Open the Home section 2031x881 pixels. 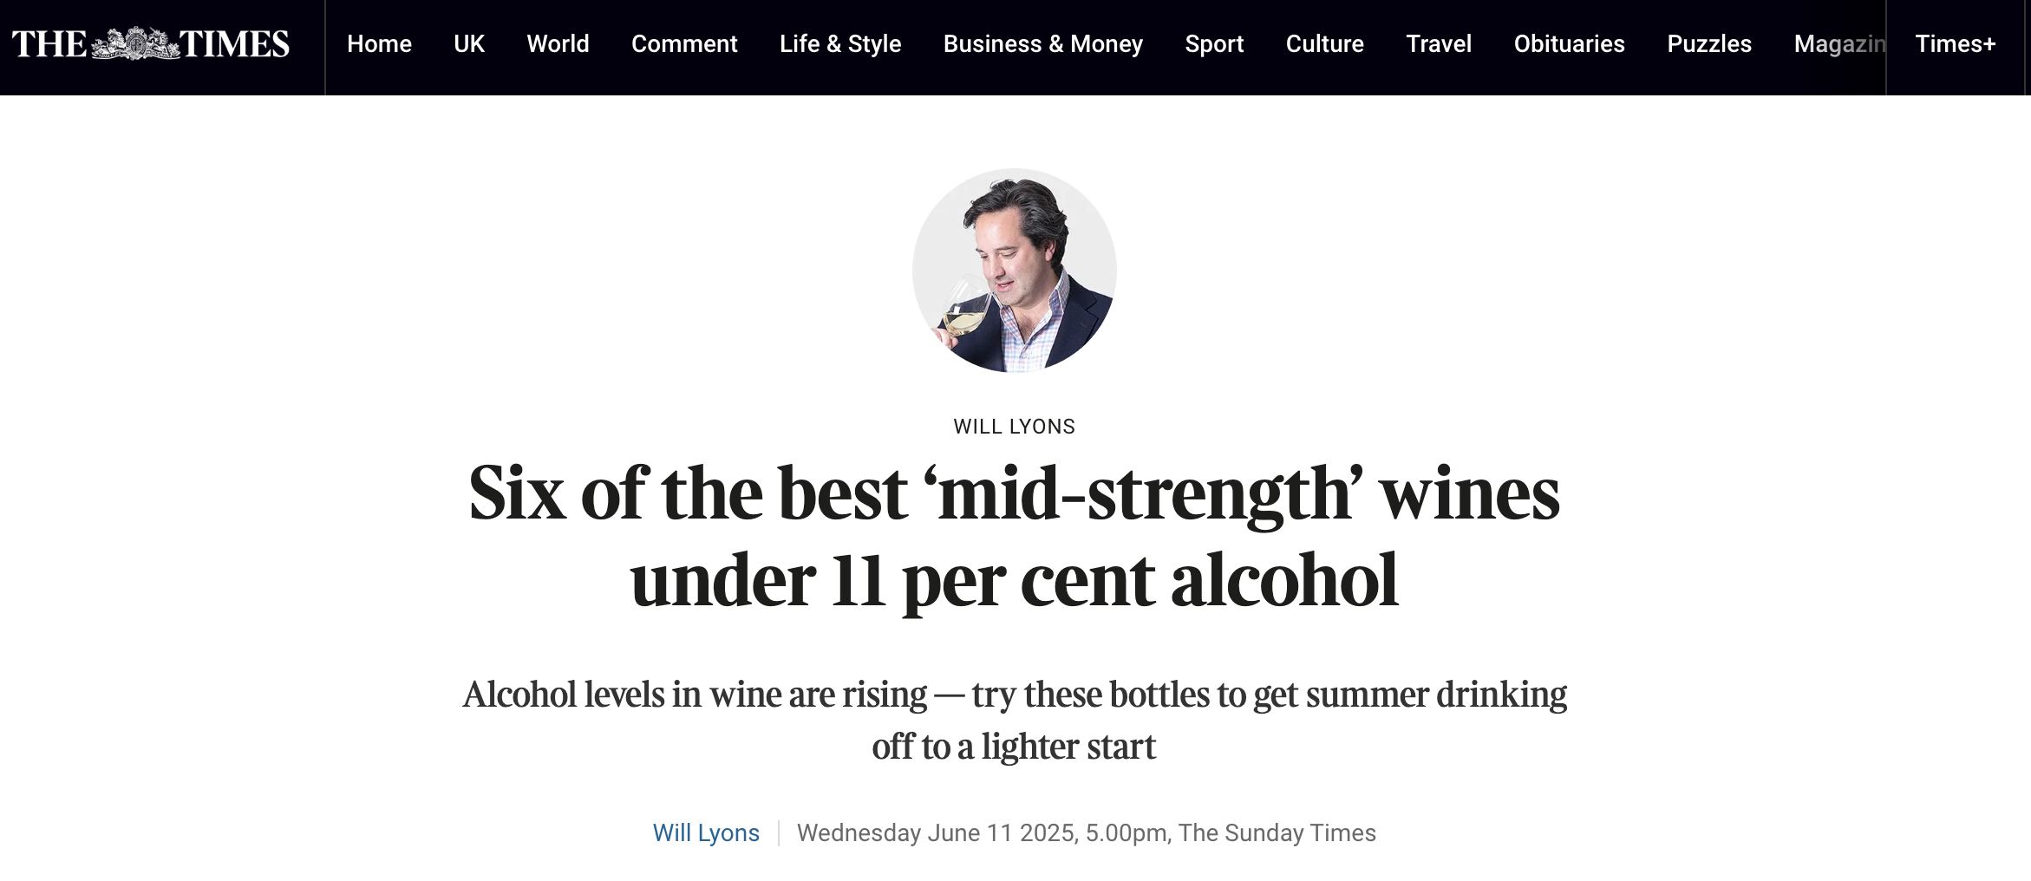[379, 44]
